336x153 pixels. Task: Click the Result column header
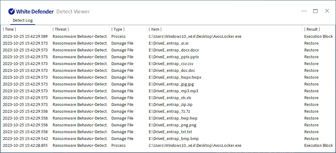[312, 29]
